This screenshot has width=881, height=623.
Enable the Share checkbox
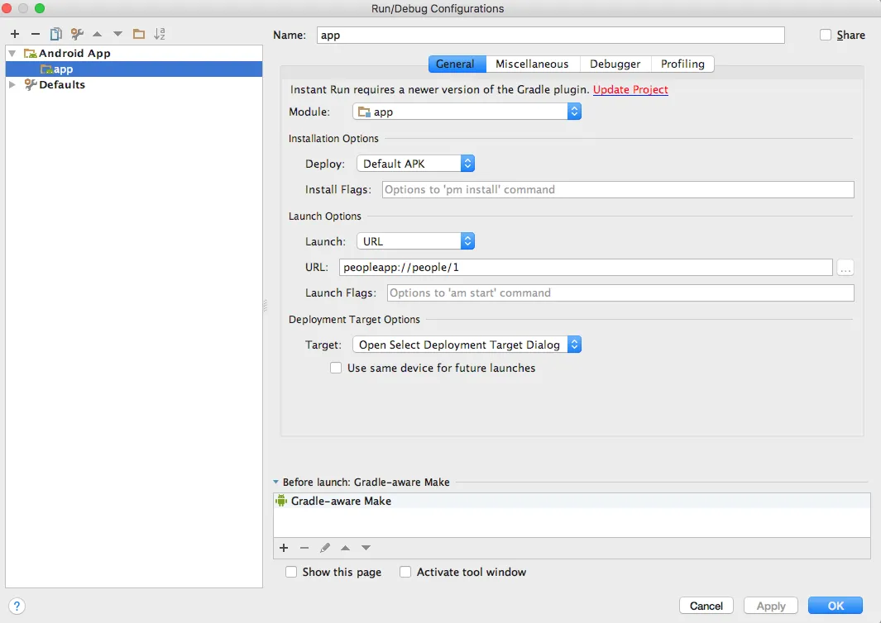(826, 35)
